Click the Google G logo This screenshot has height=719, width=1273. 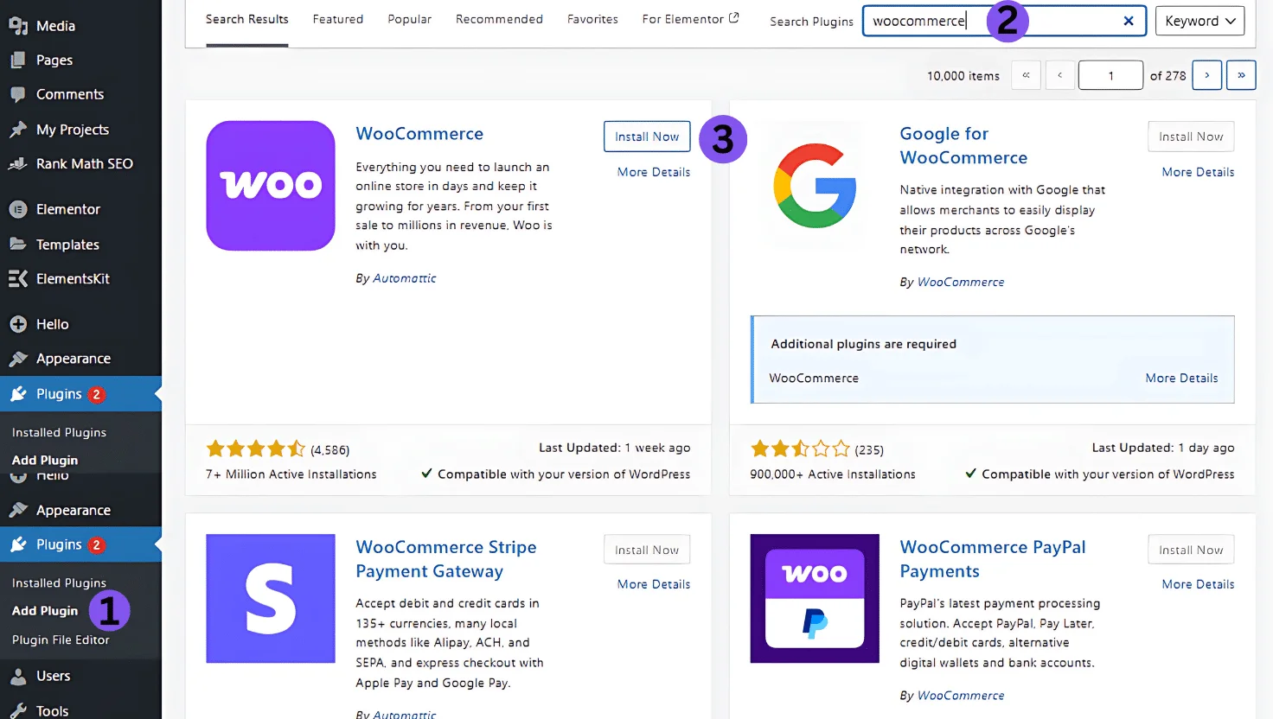(815, 186)
